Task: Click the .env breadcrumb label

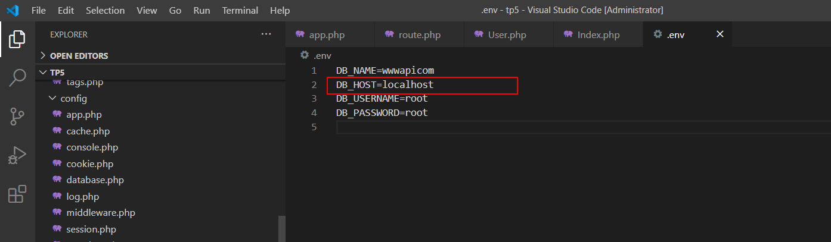Action: pos(322,55)
